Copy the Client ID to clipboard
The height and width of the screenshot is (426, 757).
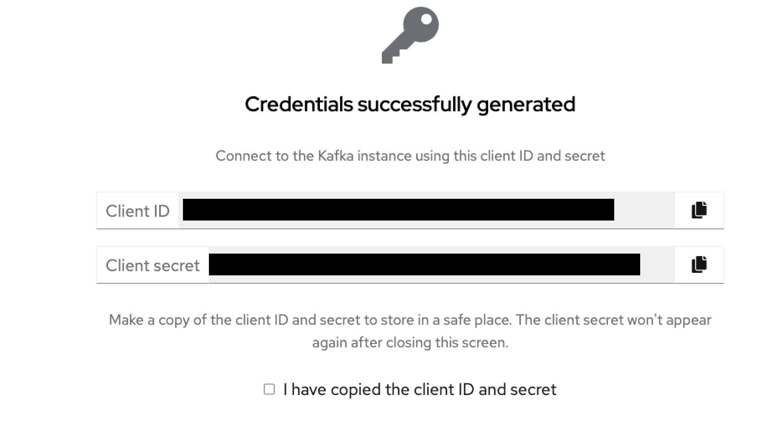click(x=699, y=210)
